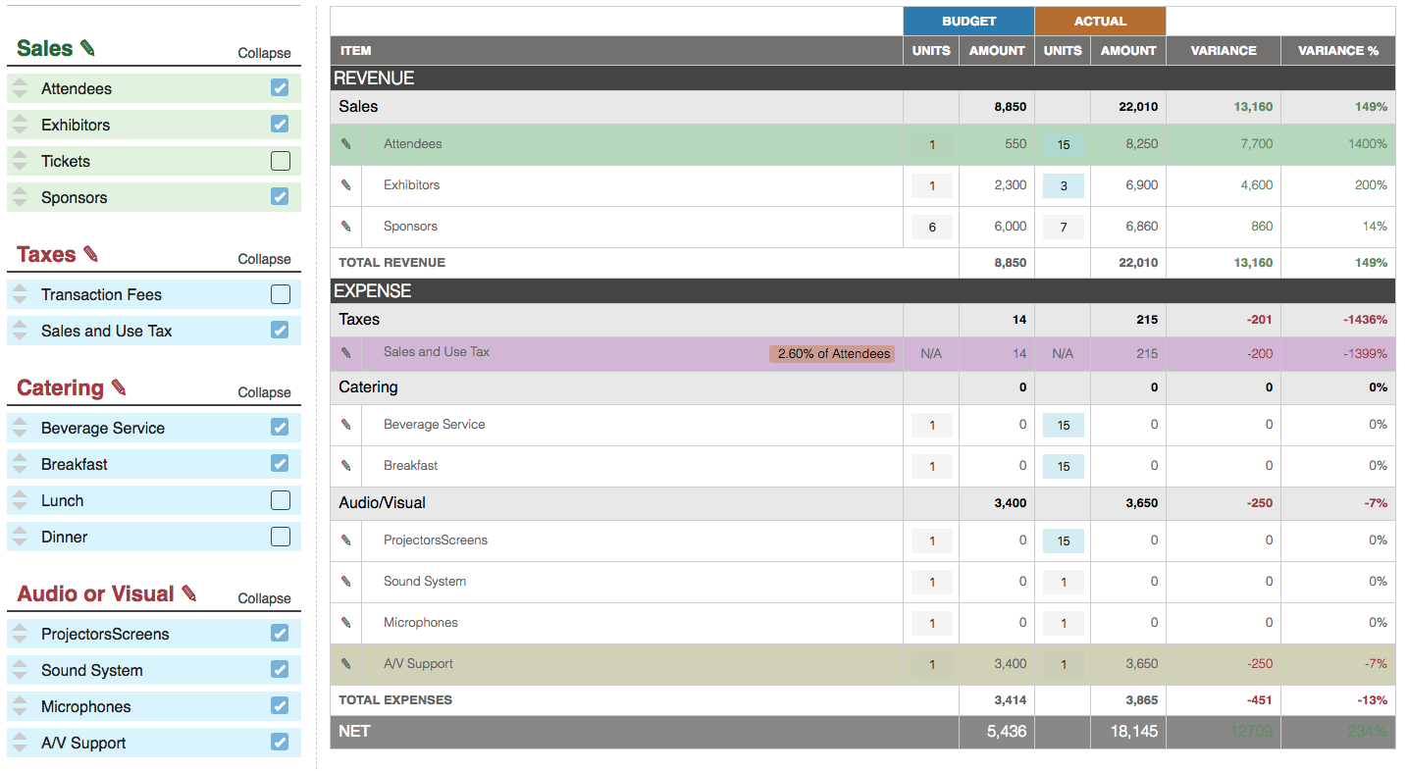
Task: Click edit pencil on Beverage Service row
Action: coord(345,425)
